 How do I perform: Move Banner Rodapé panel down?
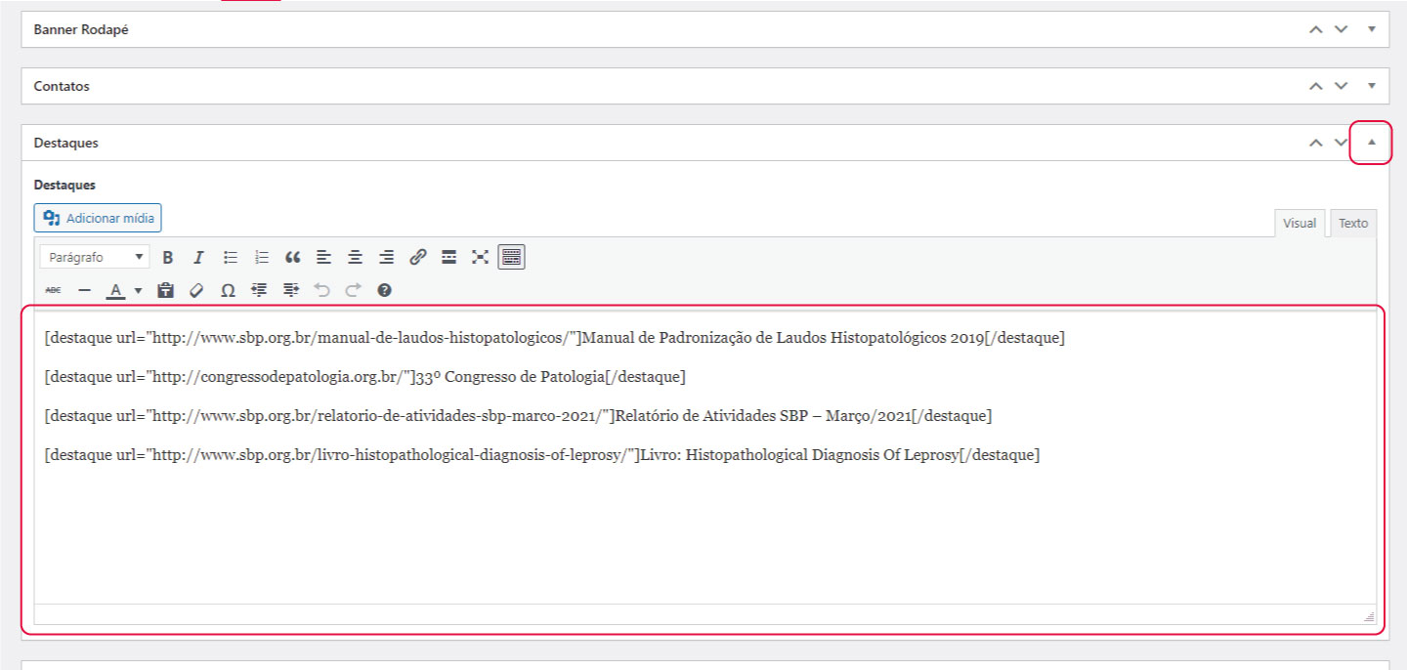[1342, 29]
